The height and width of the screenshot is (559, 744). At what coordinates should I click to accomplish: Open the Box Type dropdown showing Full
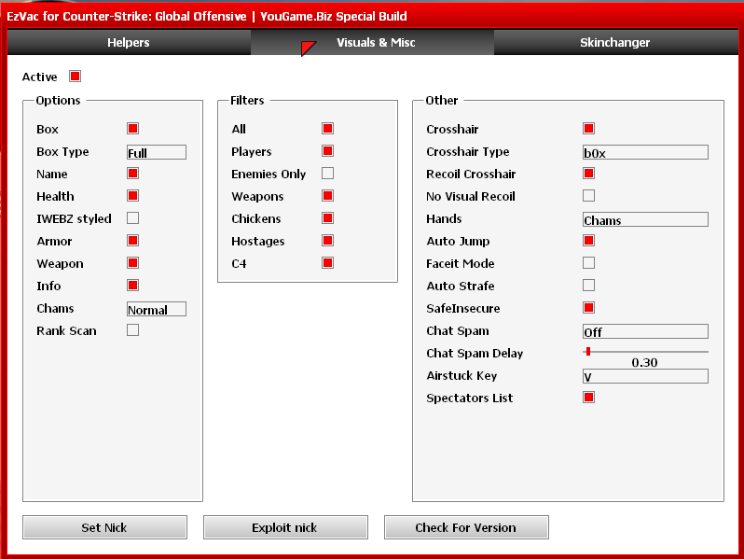pos(157,152)
